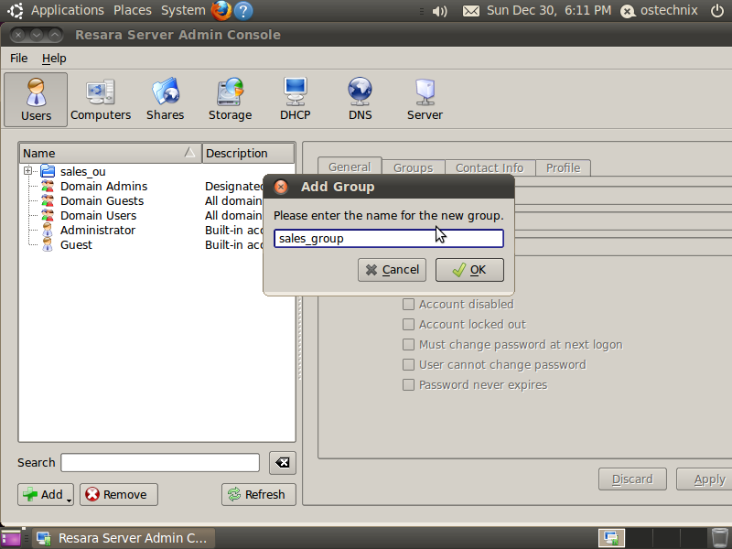This screenshot has height=549, width=732.
Task: Toggle Must change password at next logon
Action: (408, 345)
